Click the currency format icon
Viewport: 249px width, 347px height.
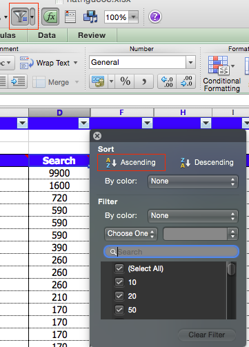coord(99,81)
